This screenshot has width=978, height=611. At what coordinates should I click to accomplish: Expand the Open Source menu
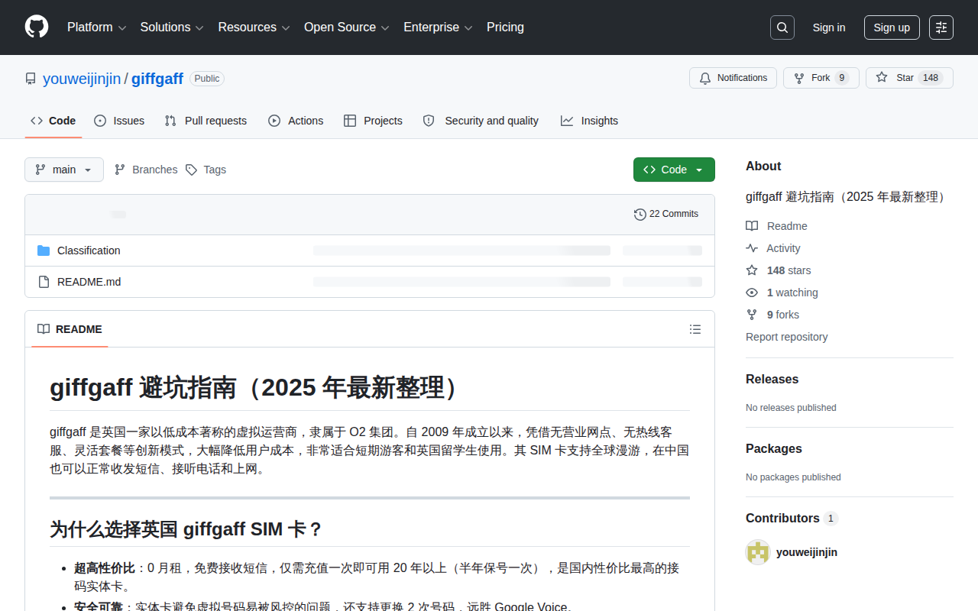[347, 27]
